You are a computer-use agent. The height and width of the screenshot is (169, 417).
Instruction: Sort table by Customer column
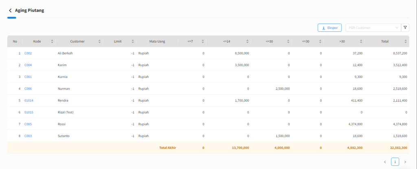tap(100, 41)
